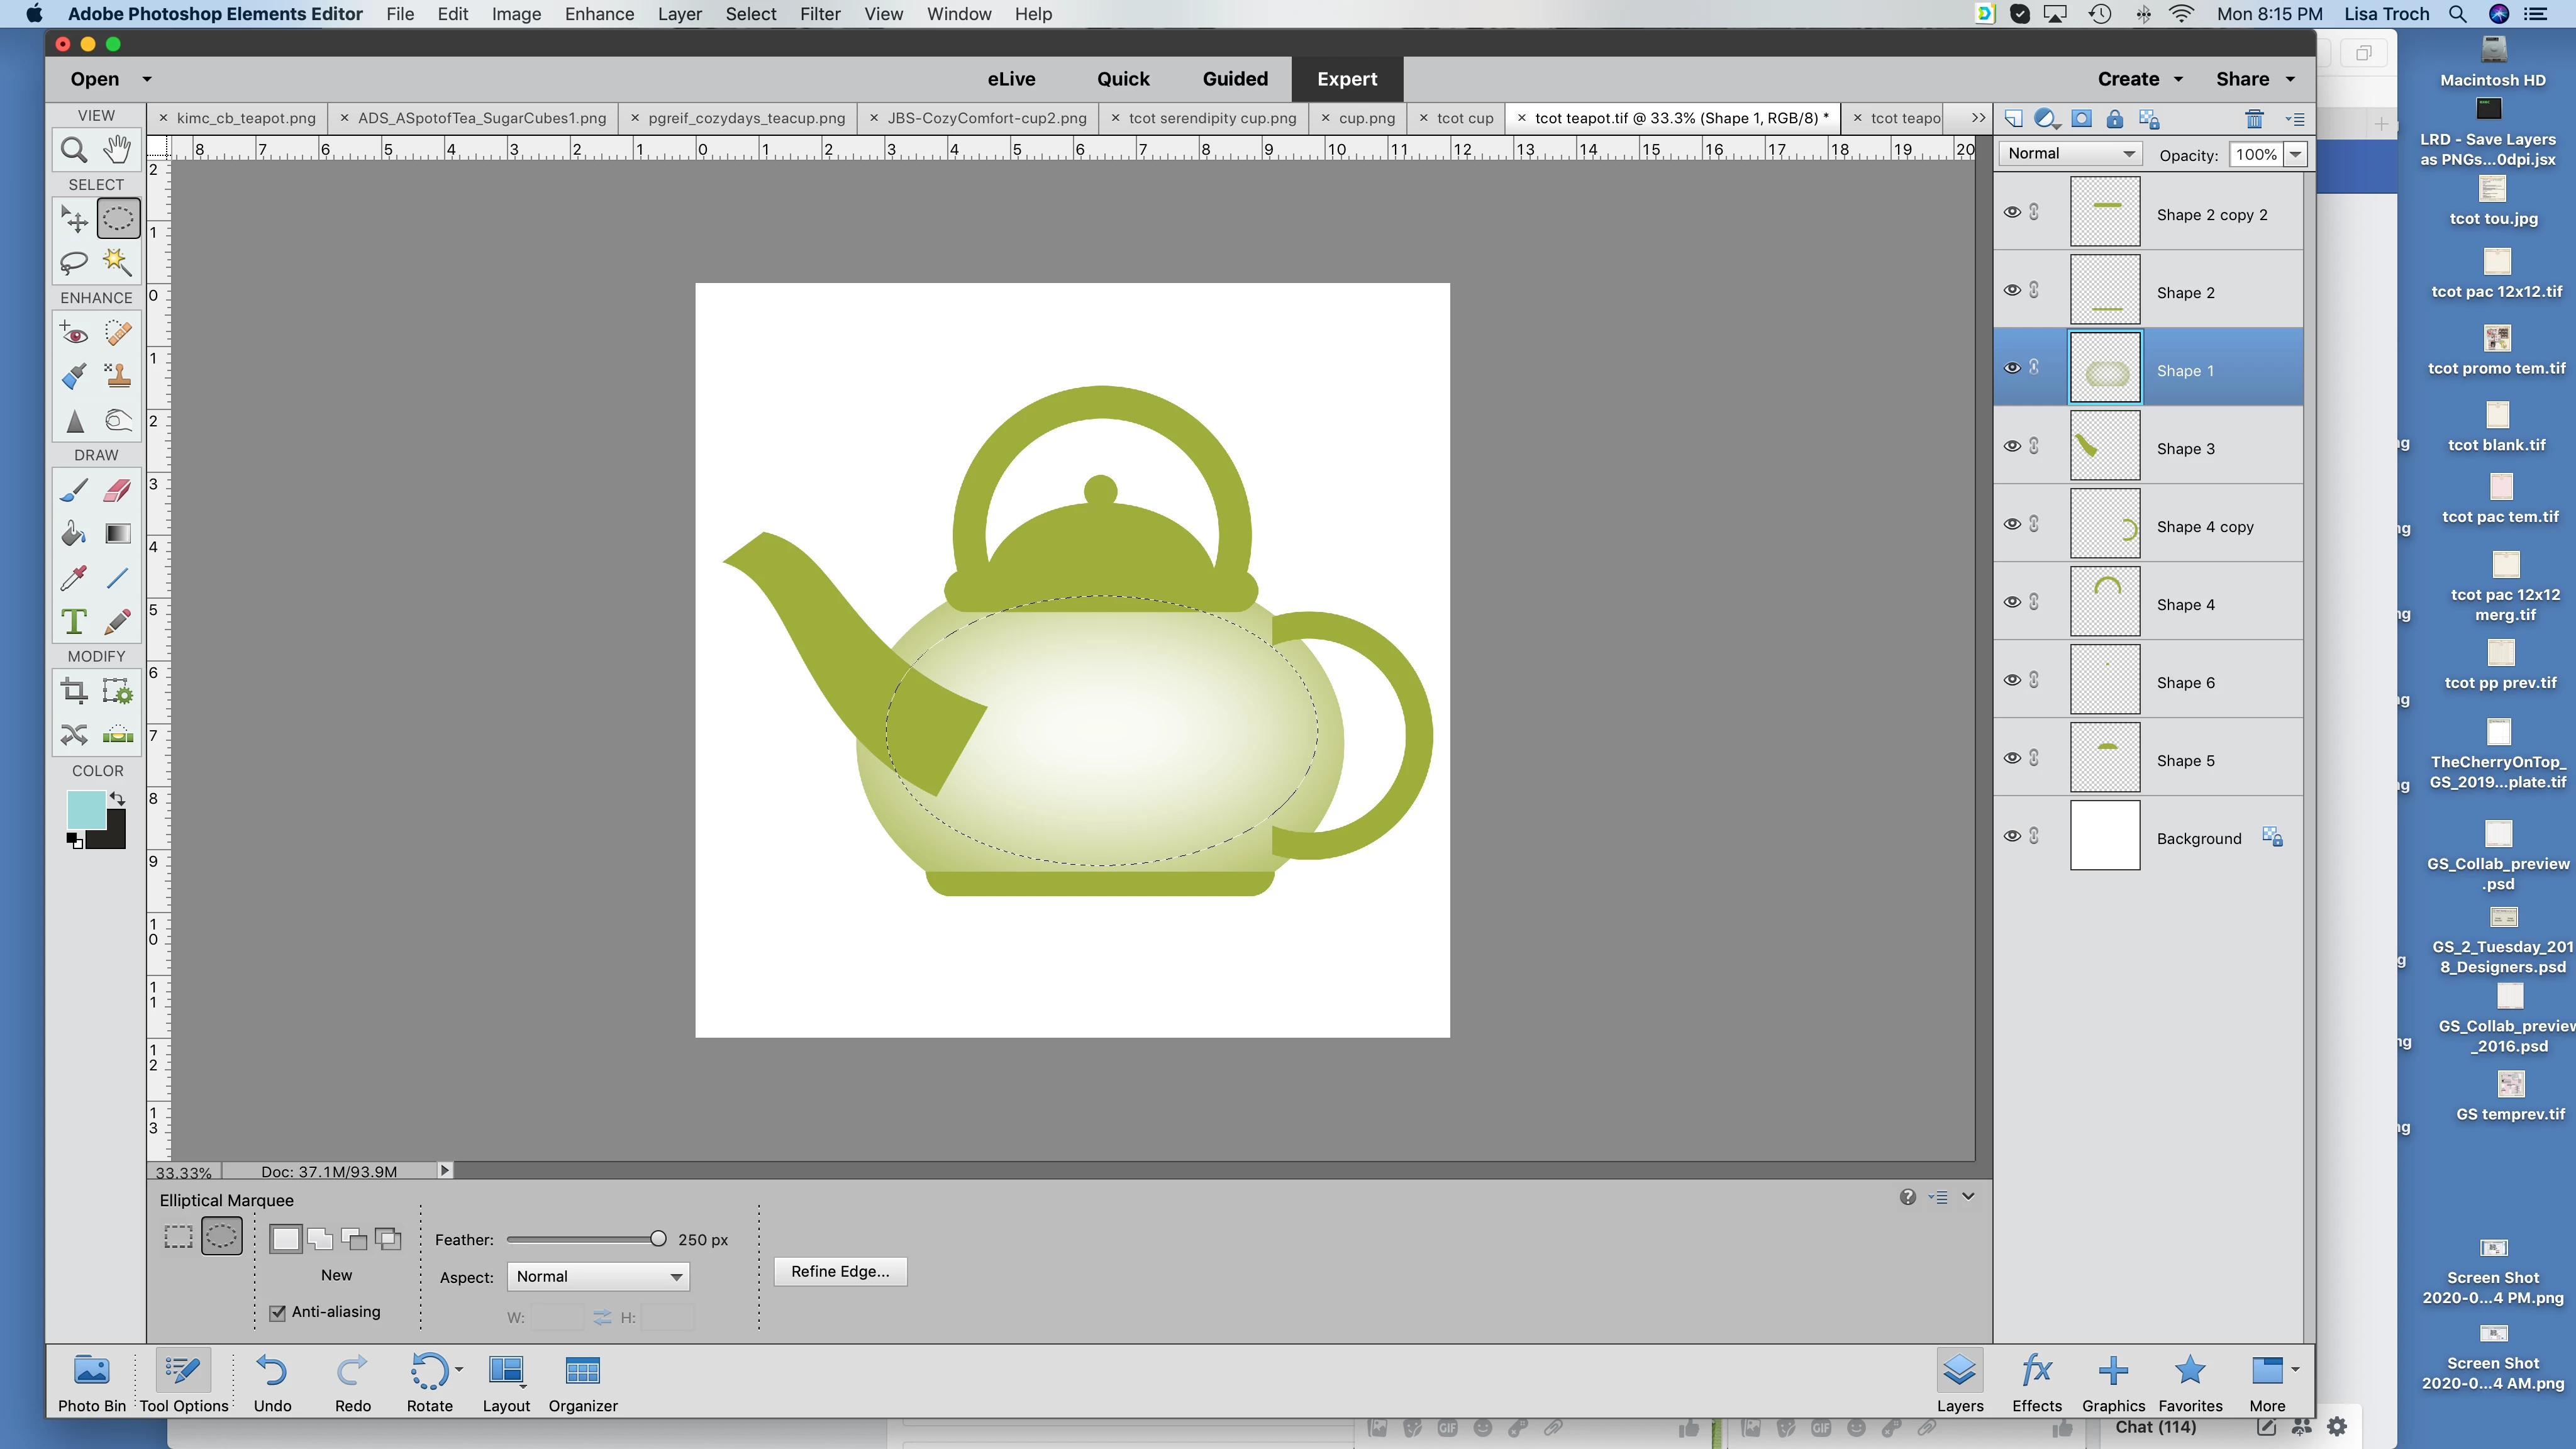Switch to Guided editing mode

click(1234, 79)
